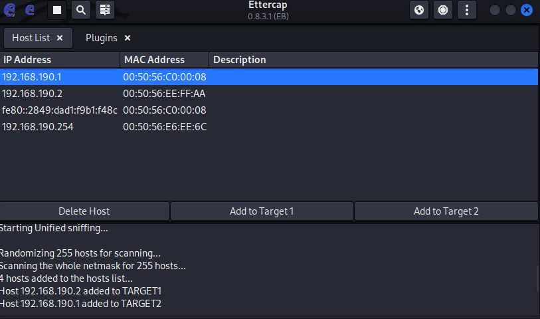Close the Host List tab
Screen dimensions: 540x319
pyautogui.click(x=60, y=38)
